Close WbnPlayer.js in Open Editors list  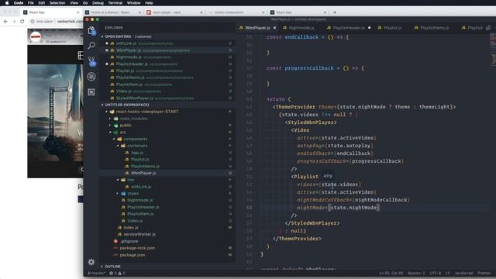pos(107,50)
